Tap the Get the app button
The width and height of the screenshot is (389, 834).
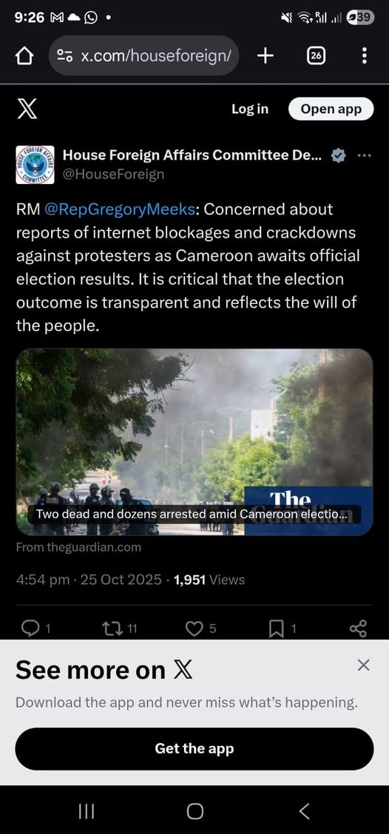194,749
